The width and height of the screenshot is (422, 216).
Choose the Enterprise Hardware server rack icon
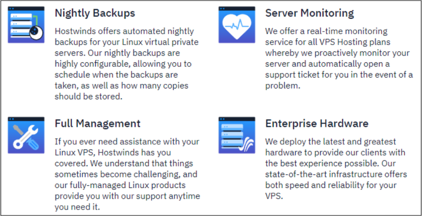(237, 135)
